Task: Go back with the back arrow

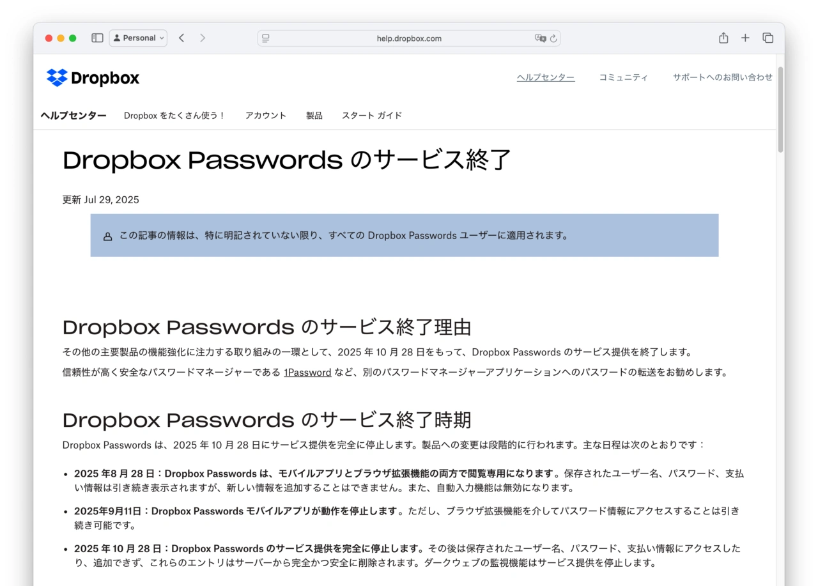Action: (x=181, y=38)
